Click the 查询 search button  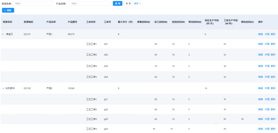pyautogui.click(x=118, y=3)
